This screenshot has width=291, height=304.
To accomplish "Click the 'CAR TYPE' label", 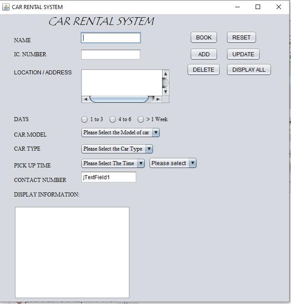I will coord(27,149).
